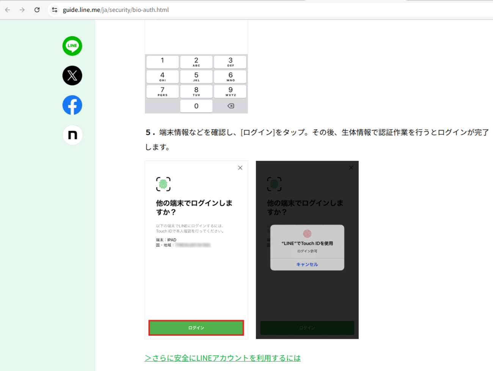Click the green ログイン button

[x=196, y=328]
